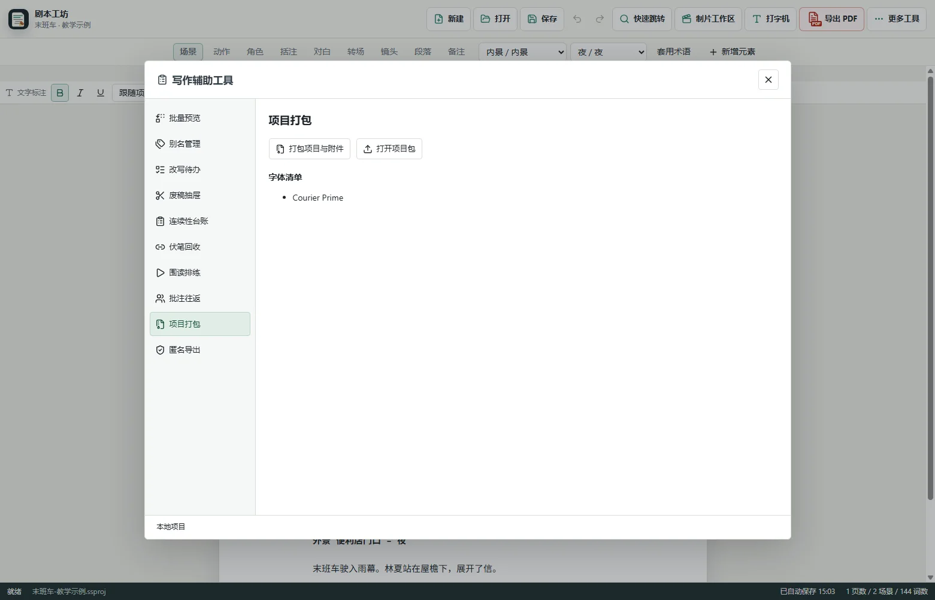
Task: Click 末班车-教学示例.ssproj in status bar
Action: (69, 592)
